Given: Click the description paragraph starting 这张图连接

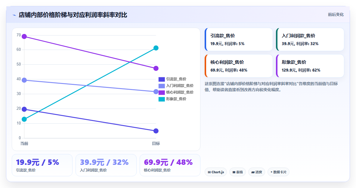Looking at the screenshot, I should coord(271,87).
